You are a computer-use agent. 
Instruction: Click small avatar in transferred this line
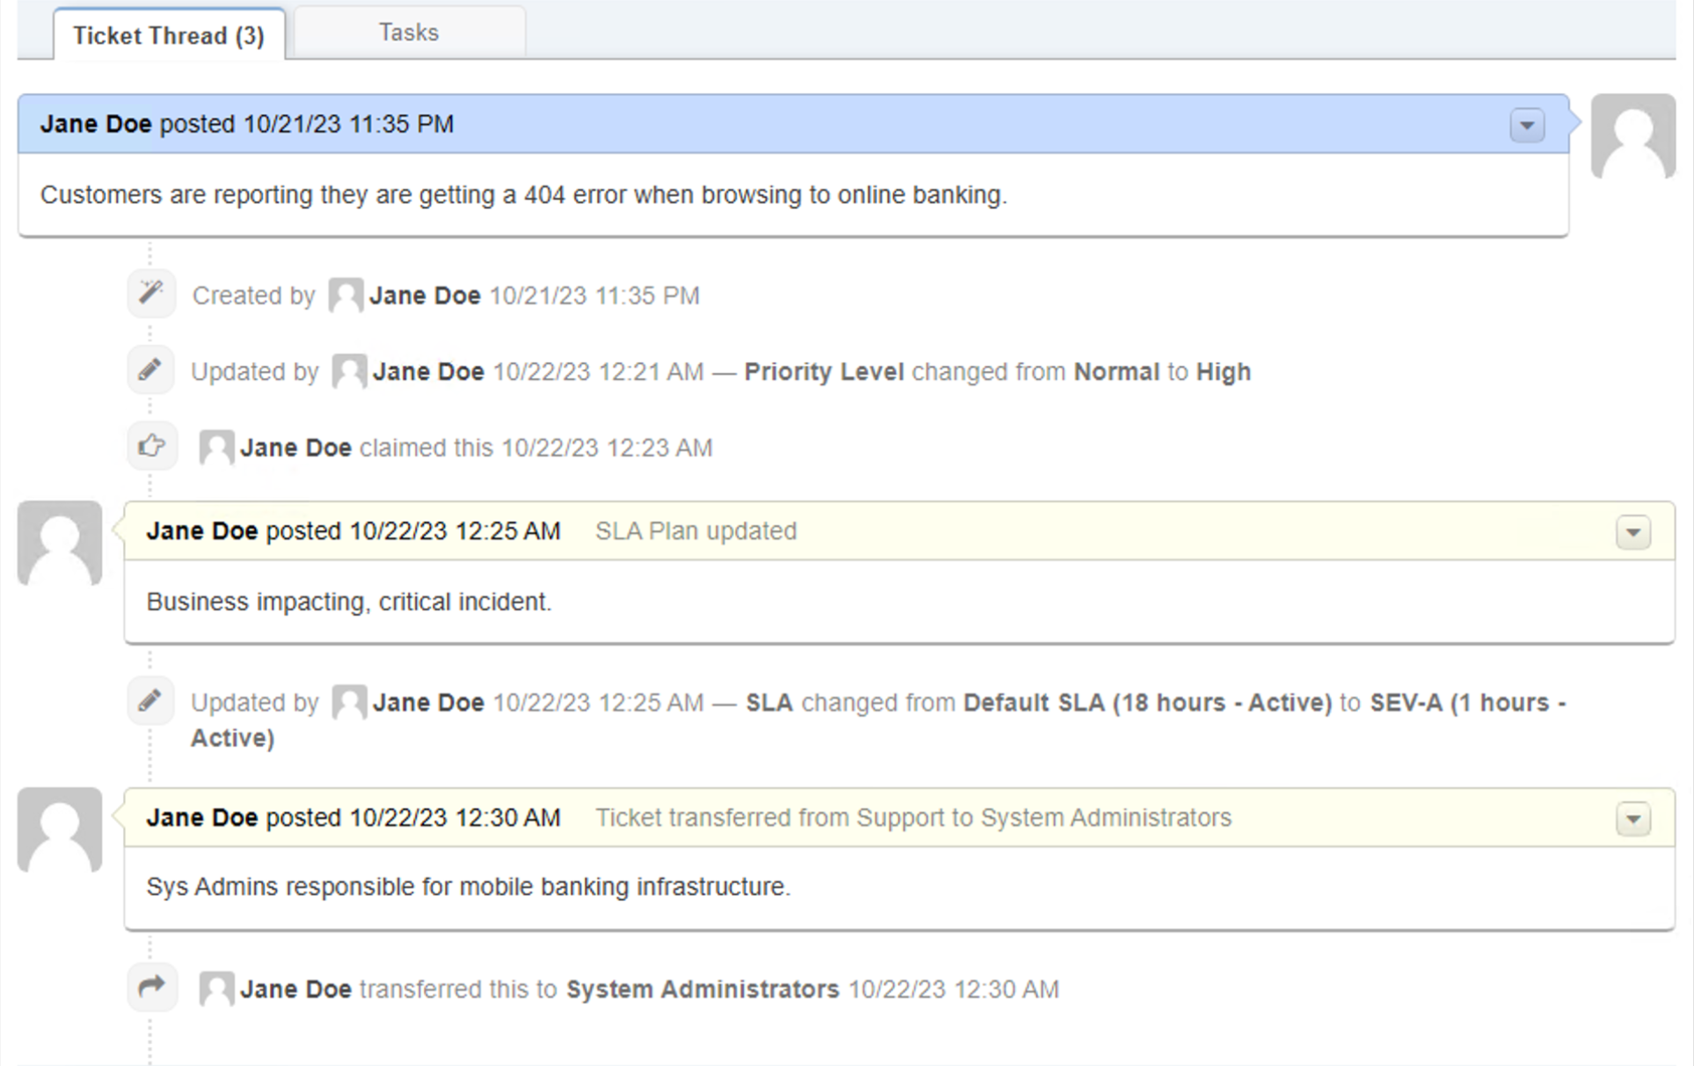tap(216, 989)
